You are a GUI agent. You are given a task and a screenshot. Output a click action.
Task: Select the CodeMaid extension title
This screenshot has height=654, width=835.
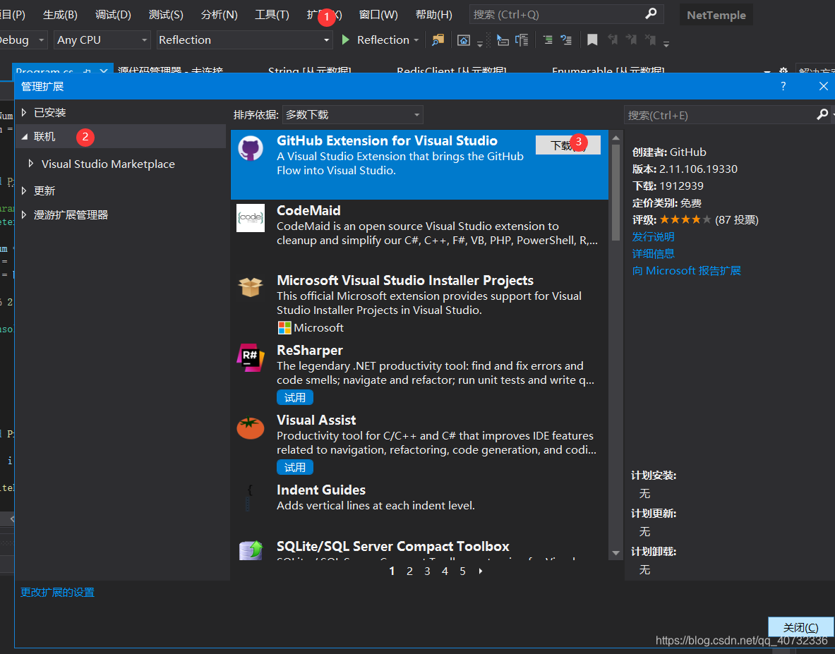point(308,210)
